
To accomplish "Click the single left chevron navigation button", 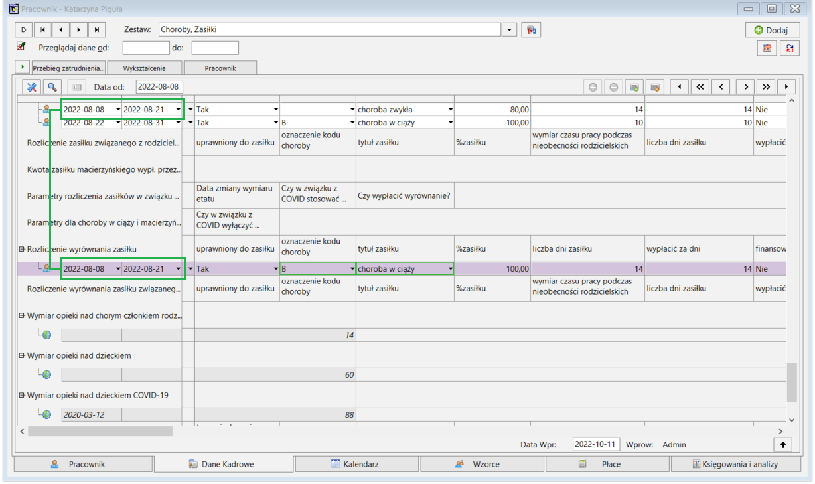I will (721, 87).
